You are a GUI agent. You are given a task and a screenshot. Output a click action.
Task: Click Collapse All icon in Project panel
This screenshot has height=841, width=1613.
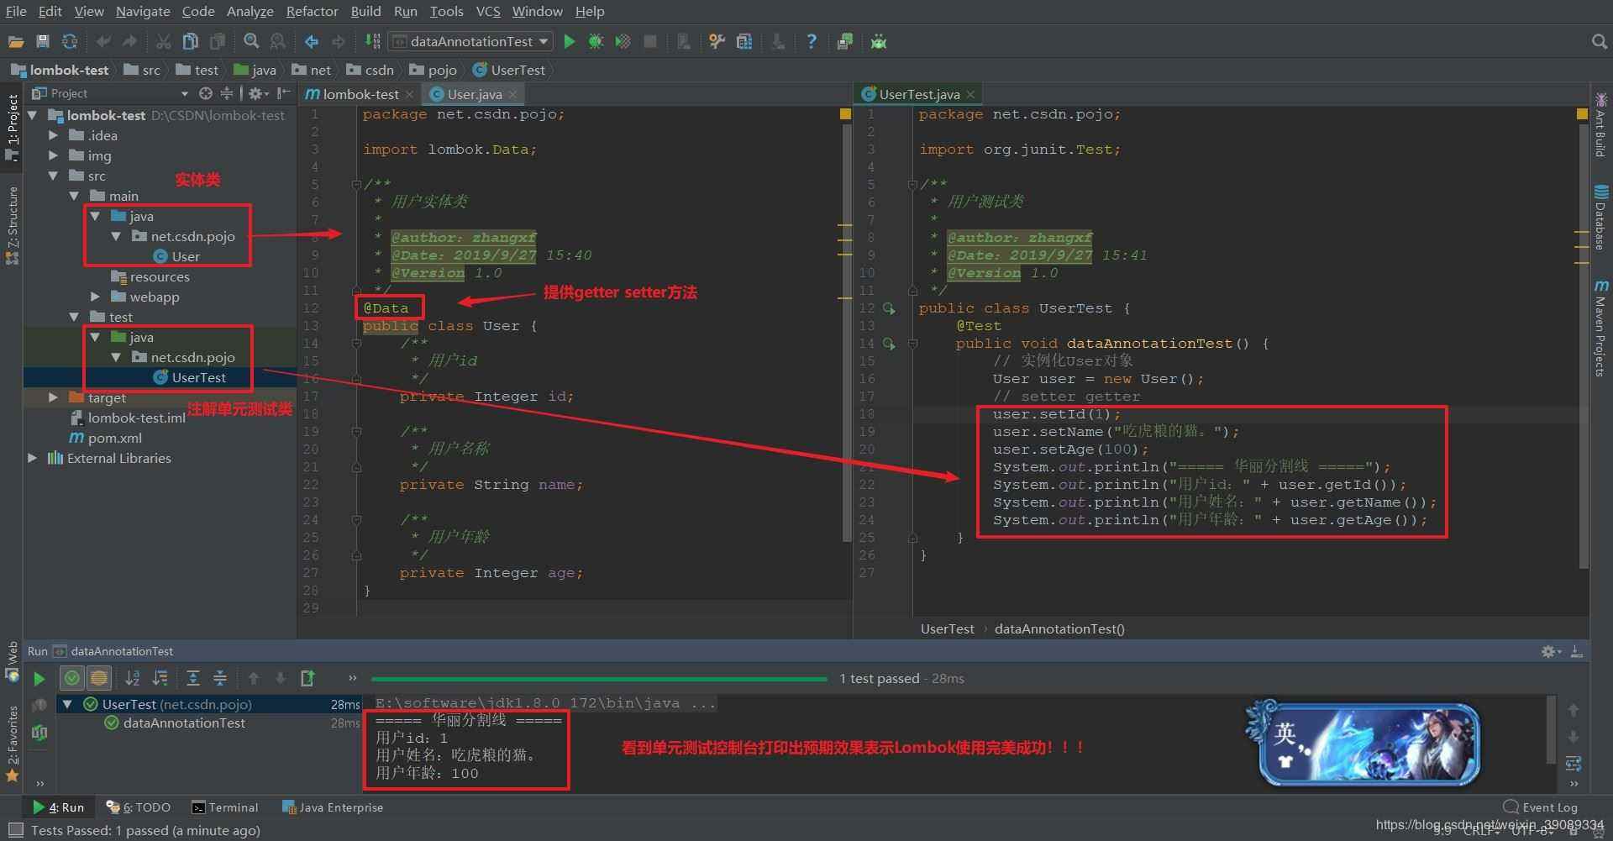[226, 93]
